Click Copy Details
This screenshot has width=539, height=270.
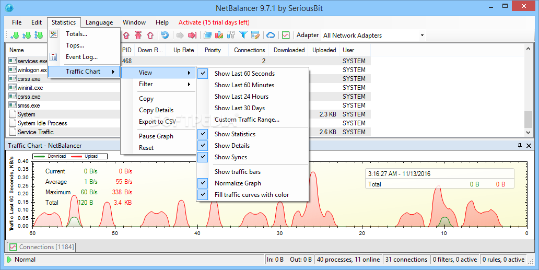pos(158,110)
